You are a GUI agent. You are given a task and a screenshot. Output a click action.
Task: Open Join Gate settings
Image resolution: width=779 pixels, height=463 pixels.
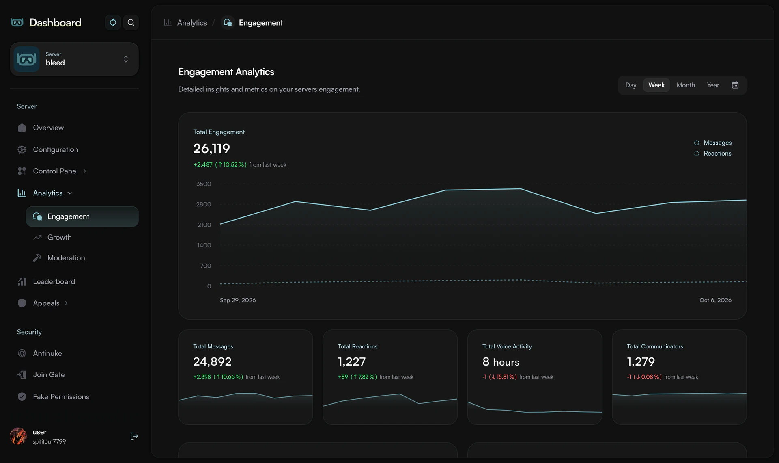coord(49,375)
